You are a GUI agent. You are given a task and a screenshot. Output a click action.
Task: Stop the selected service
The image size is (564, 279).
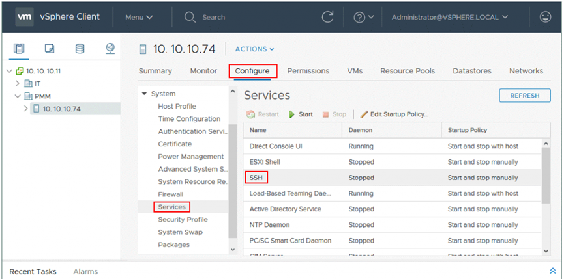point(334,114)
